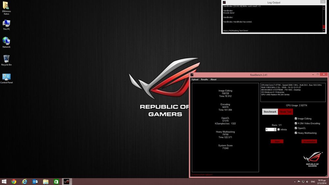Launch Internet Explorer from the taskbar
The height and width of the screenshot is (185, 329).
[x=25, y=181]
